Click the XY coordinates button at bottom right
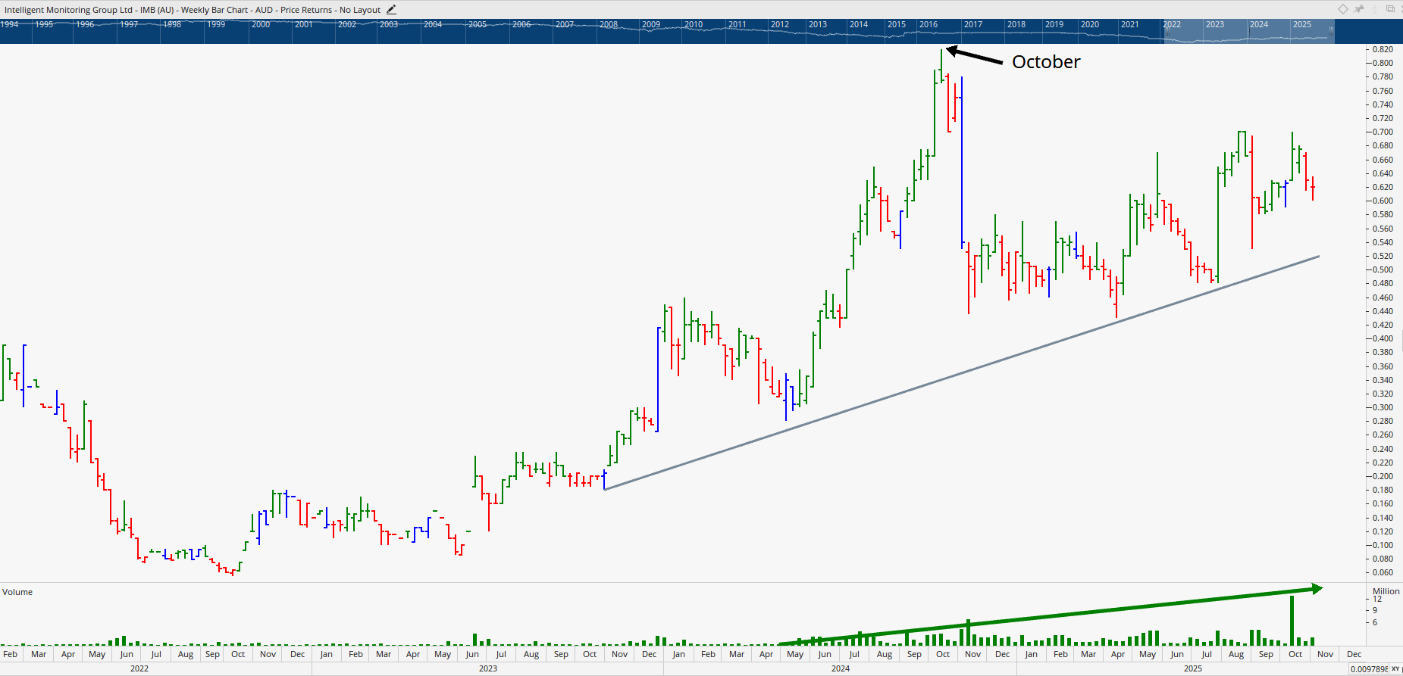This screenshot has height=676, width=1403. click(1395, 669)
